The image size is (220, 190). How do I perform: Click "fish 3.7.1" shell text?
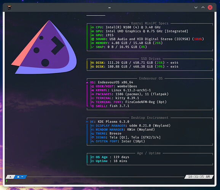(x=119, y=106)
